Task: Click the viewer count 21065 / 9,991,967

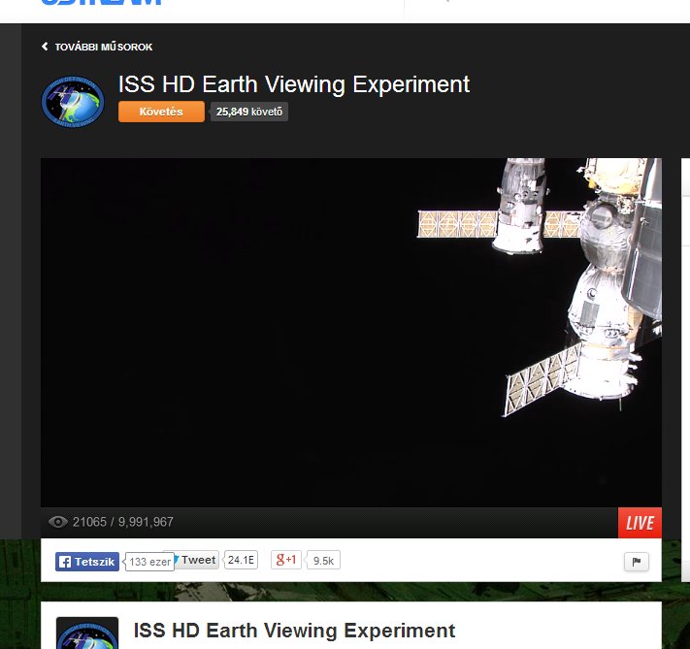Action: (123, 522)
